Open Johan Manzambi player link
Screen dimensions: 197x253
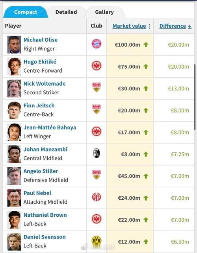45,149
